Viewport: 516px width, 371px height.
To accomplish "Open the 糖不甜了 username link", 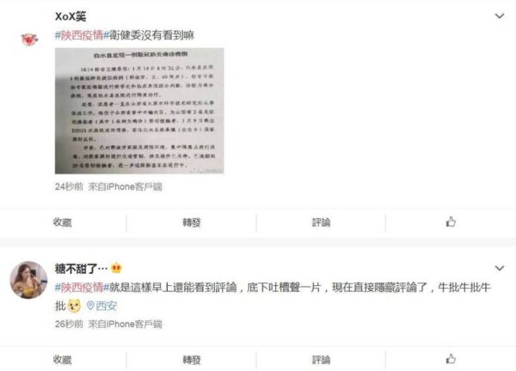I will coord(82,269).
